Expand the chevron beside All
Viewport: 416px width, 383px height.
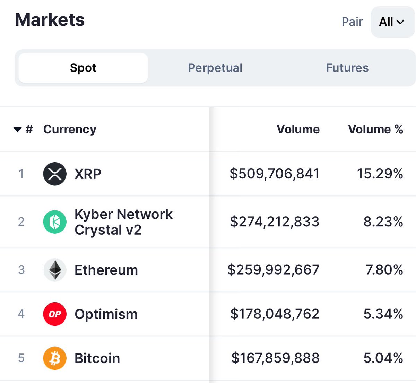(400, 22)
